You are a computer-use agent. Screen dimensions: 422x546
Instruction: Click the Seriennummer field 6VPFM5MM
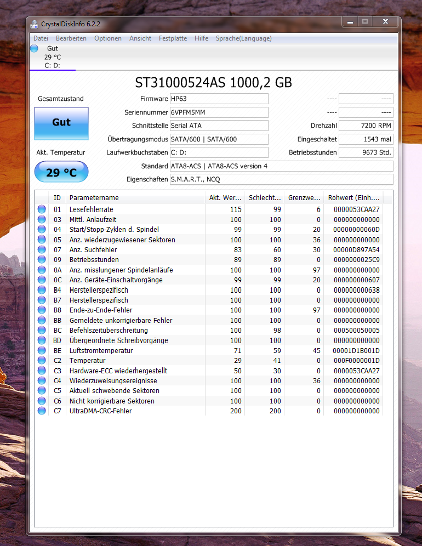click(x=219, y=112)
